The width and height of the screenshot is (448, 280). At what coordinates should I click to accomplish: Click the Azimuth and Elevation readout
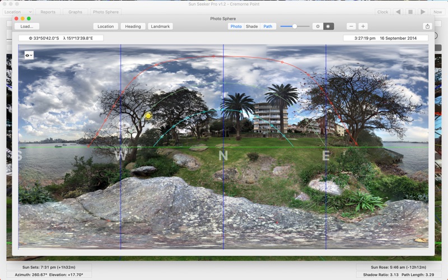(49, 274)
